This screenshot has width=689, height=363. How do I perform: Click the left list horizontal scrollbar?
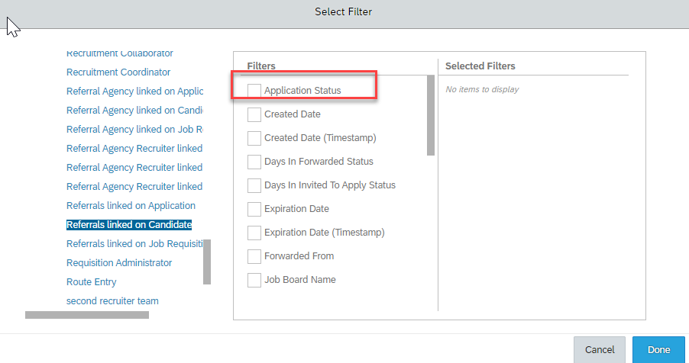tap(87, 315)
